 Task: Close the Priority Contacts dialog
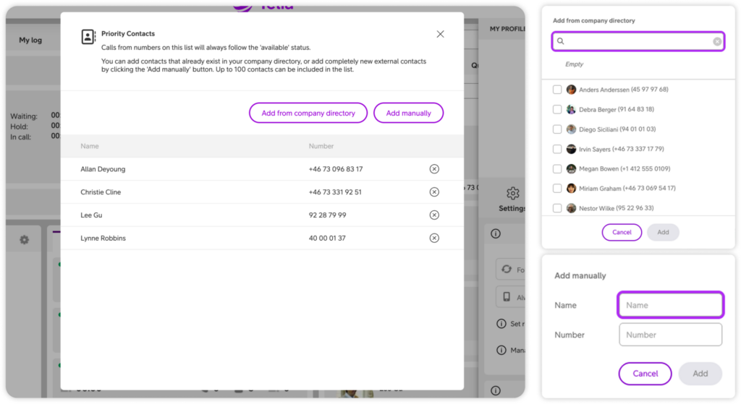[440, 34]
